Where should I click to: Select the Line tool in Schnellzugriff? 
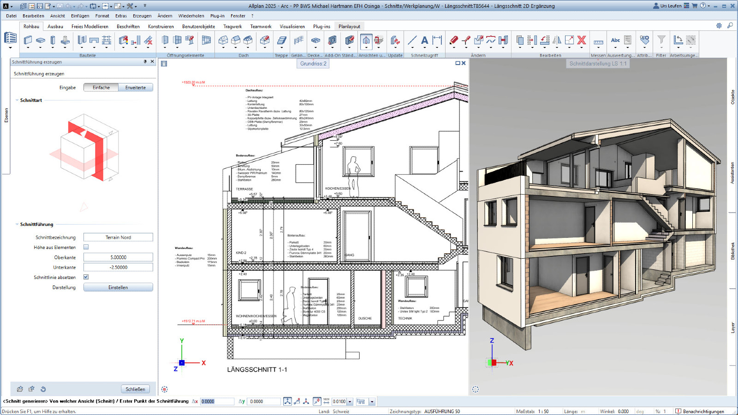point(412,41)
